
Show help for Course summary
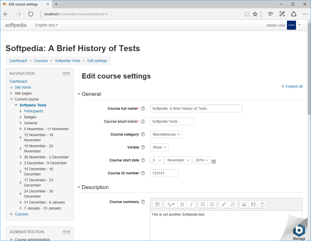coord(143,202)
